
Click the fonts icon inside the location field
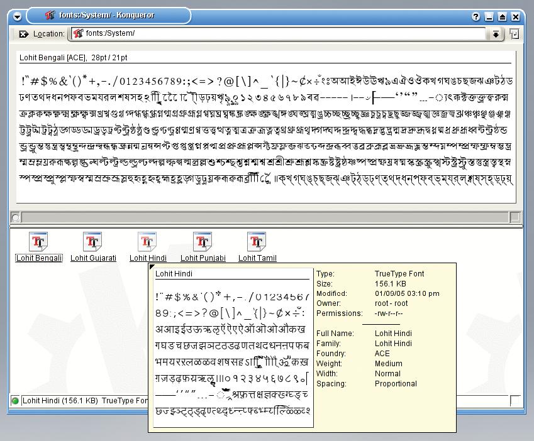coord(79,33)
